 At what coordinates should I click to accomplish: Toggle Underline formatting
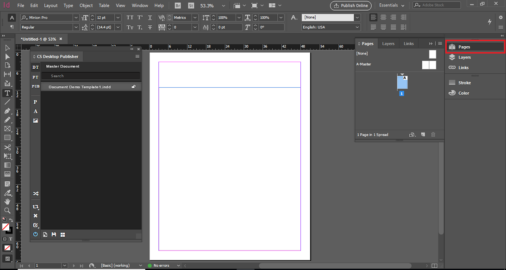tap(150, 18)
